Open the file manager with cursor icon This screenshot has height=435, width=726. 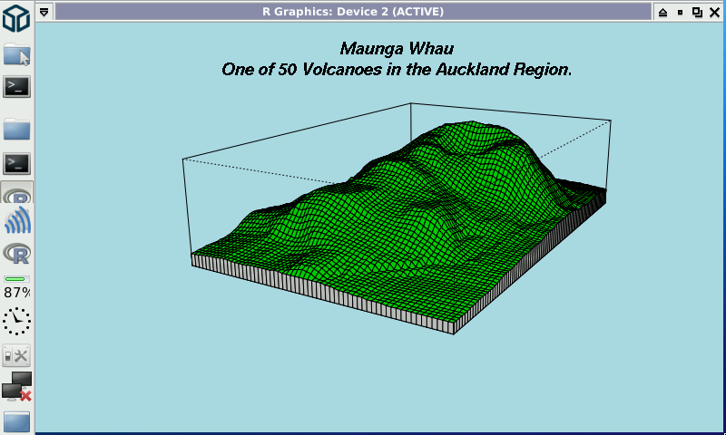coord(17,54)
